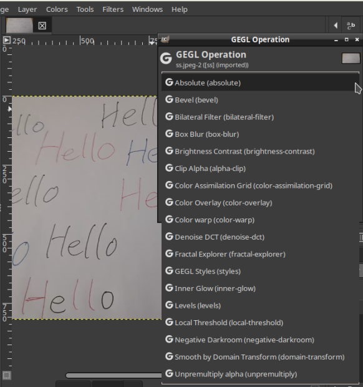Select Smooth by Domain Transform entry
This screenshot has width=363, height=387.
(260, 357)
